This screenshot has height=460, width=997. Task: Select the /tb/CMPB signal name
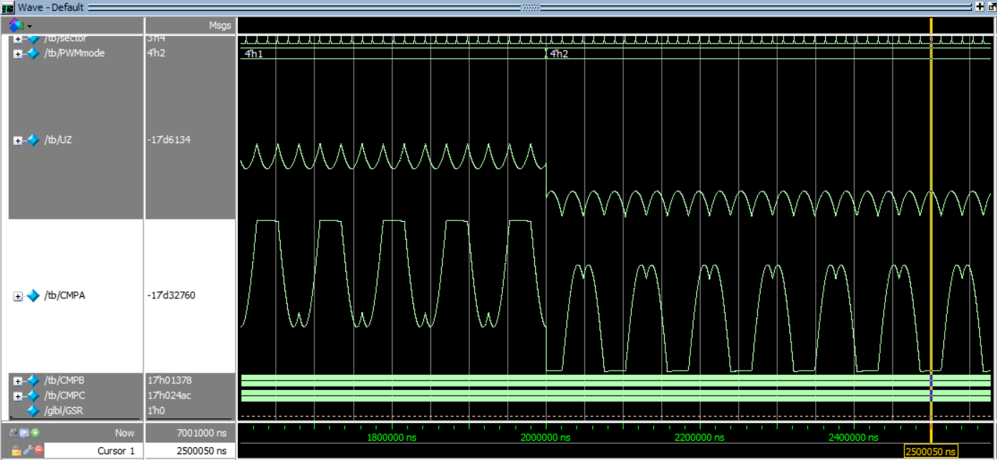coord(64,380)
